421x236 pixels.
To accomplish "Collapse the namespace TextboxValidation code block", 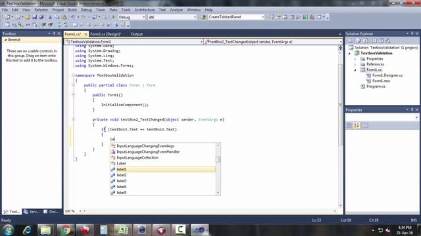I will point(73,75).
